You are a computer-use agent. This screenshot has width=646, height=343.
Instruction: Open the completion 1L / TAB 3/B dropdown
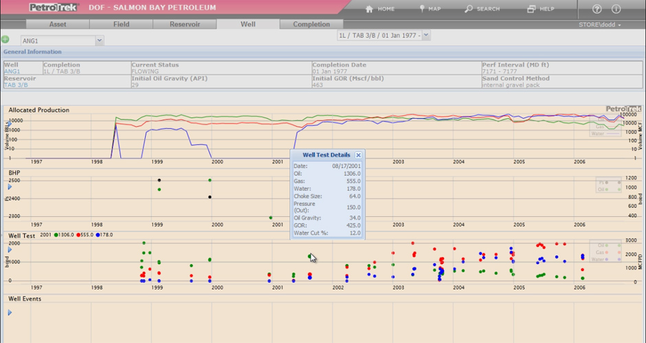[426, 35]
